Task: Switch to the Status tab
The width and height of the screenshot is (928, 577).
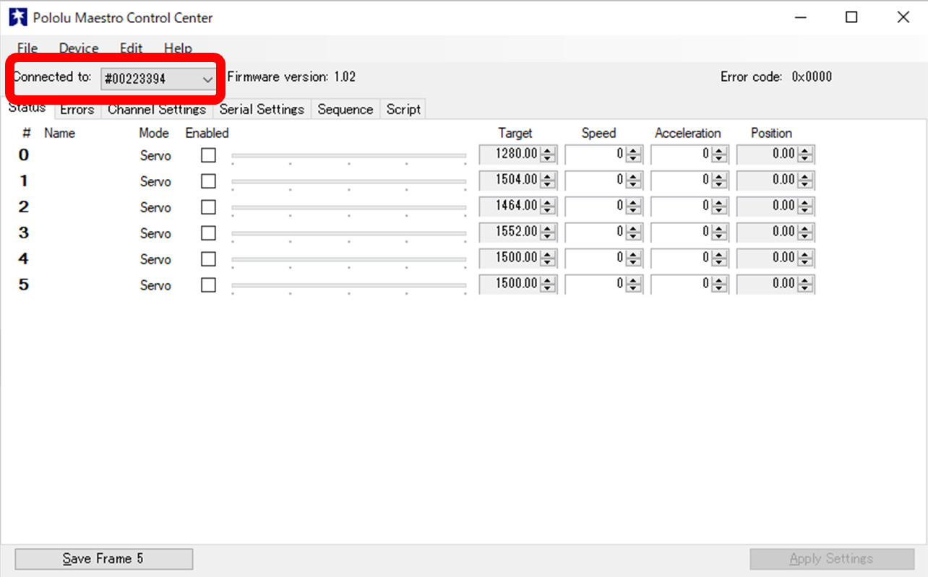Action: (x=27, y=108)
